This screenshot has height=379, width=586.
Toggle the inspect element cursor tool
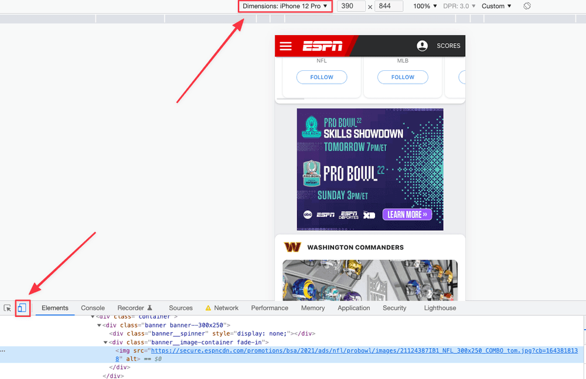click(x=8, y=308)
